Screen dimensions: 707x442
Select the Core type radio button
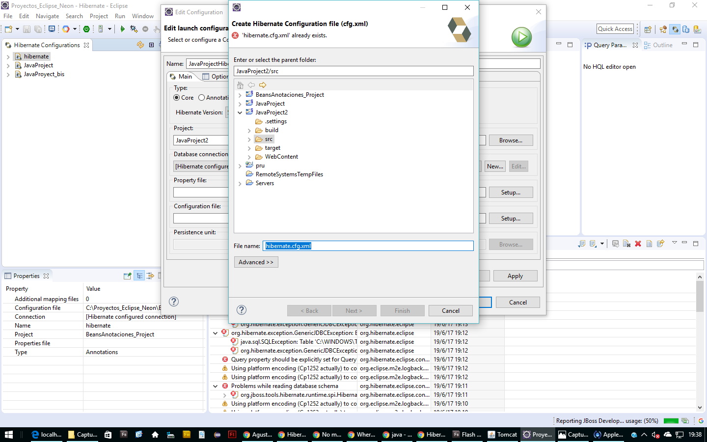(177, 98)
